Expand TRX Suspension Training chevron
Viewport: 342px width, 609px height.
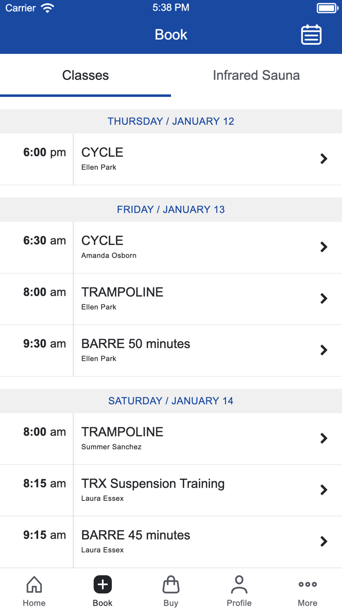323,490
